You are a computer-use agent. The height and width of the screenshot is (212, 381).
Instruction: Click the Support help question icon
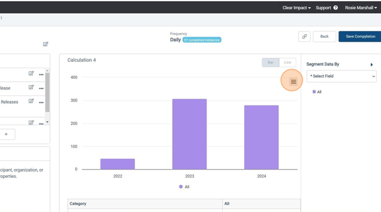336,8
